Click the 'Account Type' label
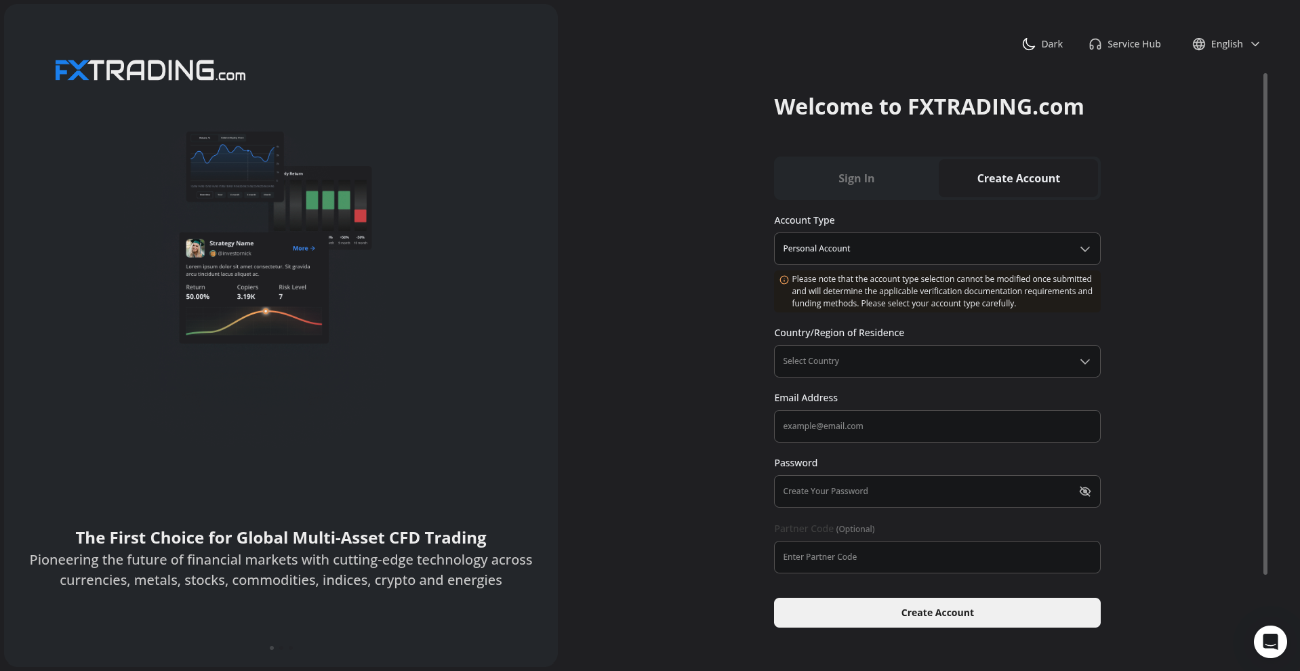1300x671 pixels. coord(804,220)
